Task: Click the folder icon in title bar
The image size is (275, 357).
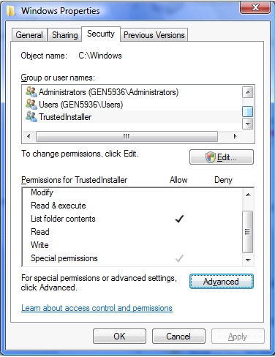Action: tap(11, 11)
